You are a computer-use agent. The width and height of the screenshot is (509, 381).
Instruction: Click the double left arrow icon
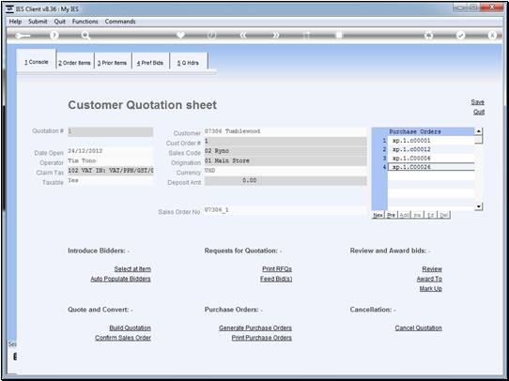243,36
